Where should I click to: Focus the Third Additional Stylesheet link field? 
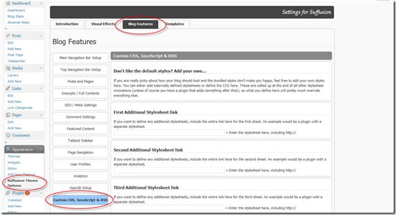pyautogui.click(x=169, y=208)
